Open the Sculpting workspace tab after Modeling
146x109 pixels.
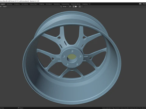[x=17, y=4]
